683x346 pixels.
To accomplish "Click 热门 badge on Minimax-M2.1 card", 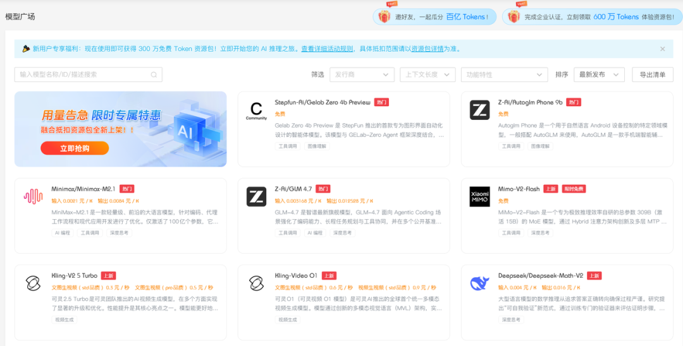I will [126, 189].
